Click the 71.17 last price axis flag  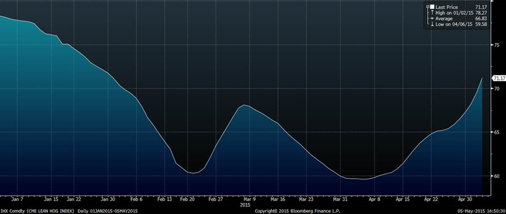click(x=498, y=78)
